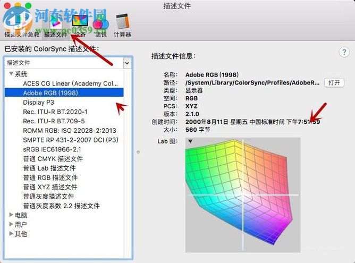355x263 pixels.
Task: Open the Profile First Aid toolbar icon
Action: 21,26
